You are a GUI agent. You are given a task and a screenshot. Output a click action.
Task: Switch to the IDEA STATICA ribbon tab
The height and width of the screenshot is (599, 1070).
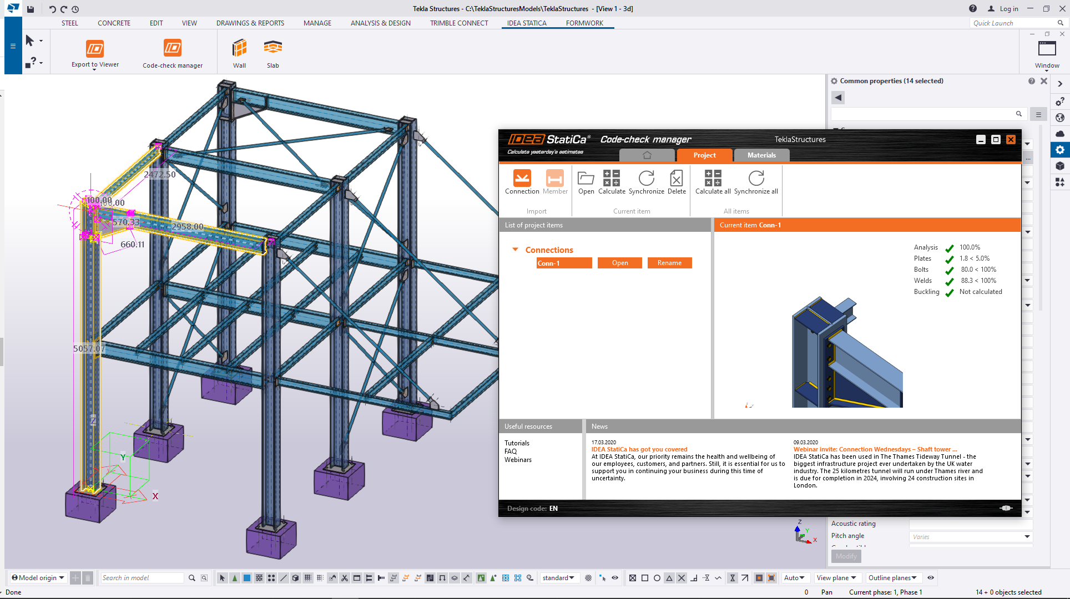pyautogui.click(x=526, y=23)
